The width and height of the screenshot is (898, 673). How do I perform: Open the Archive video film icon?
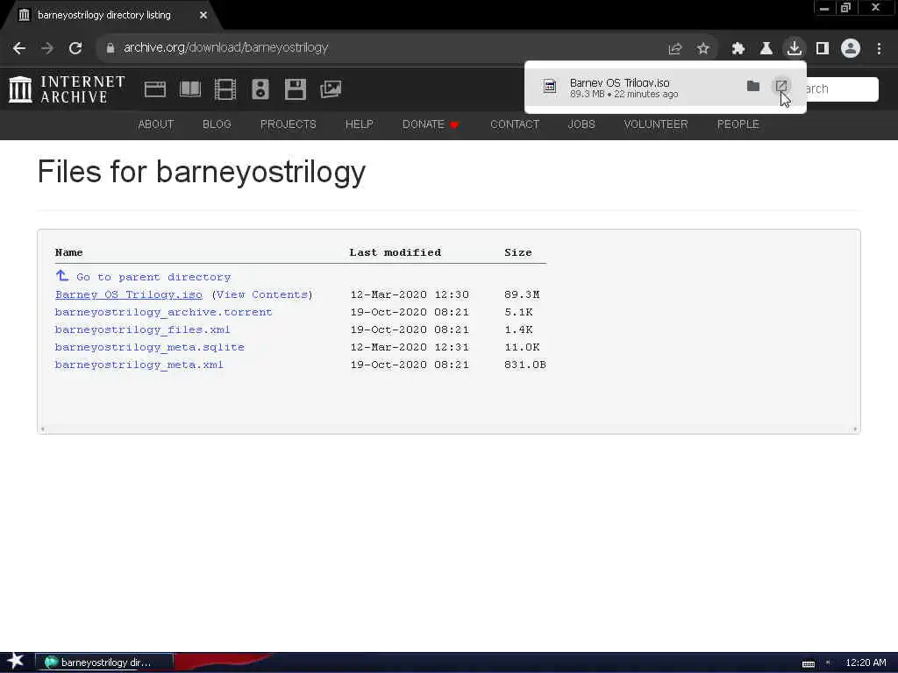tap(225, 89)
